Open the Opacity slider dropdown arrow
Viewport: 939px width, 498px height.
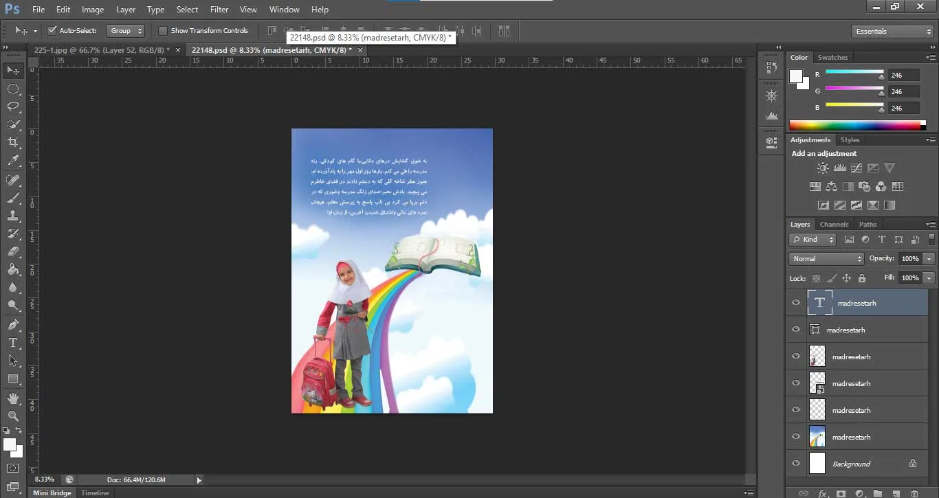coord(929,259)
